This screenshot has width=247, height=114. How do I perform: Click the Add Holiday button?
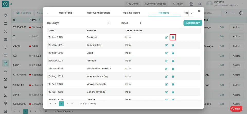click(x=193, y=23)
